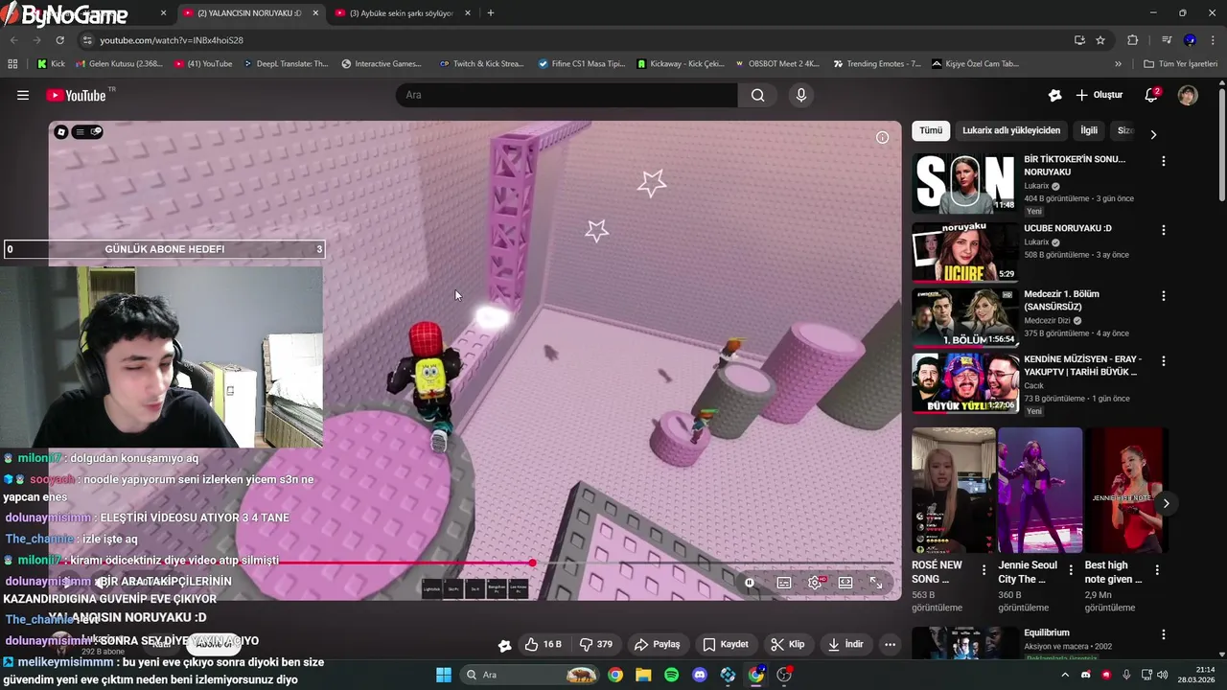Open ROSÉ NEW SONG short thumbnail

(953, 490)
